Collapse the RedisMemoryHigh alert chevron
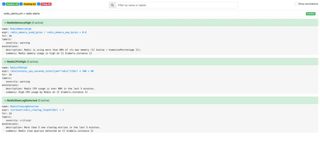Image resolution: width=320 pixels, height=147 pixels. [5, 23]
